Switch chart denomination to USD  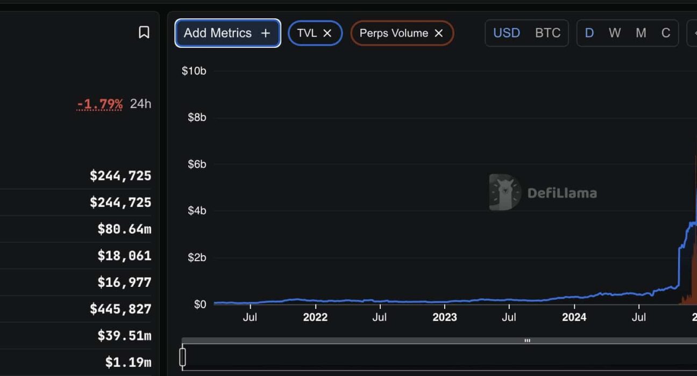[x=507, y=33]
